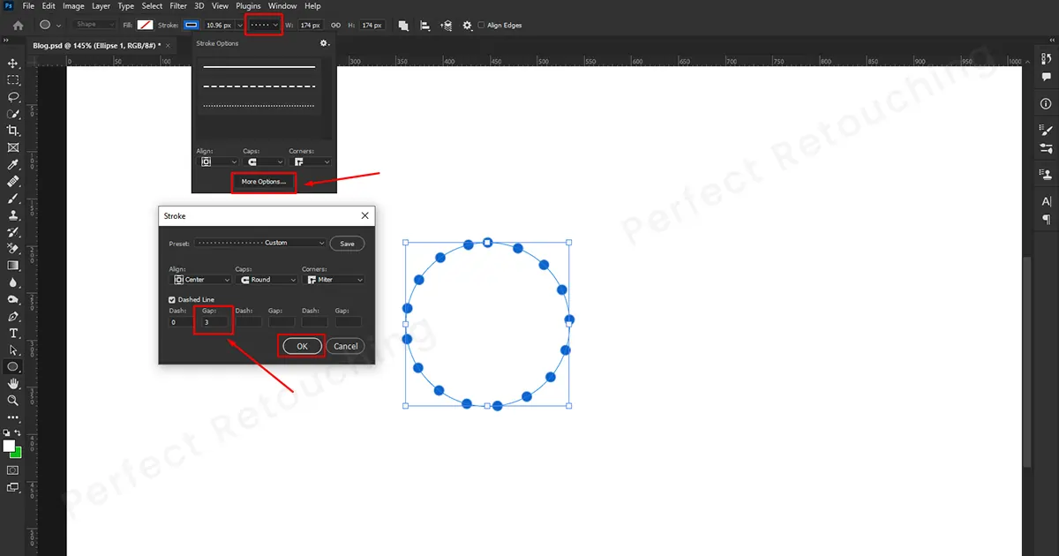Open the Corners Miter dropdown
Viewport: 1059px width, 556px height.
333,280
